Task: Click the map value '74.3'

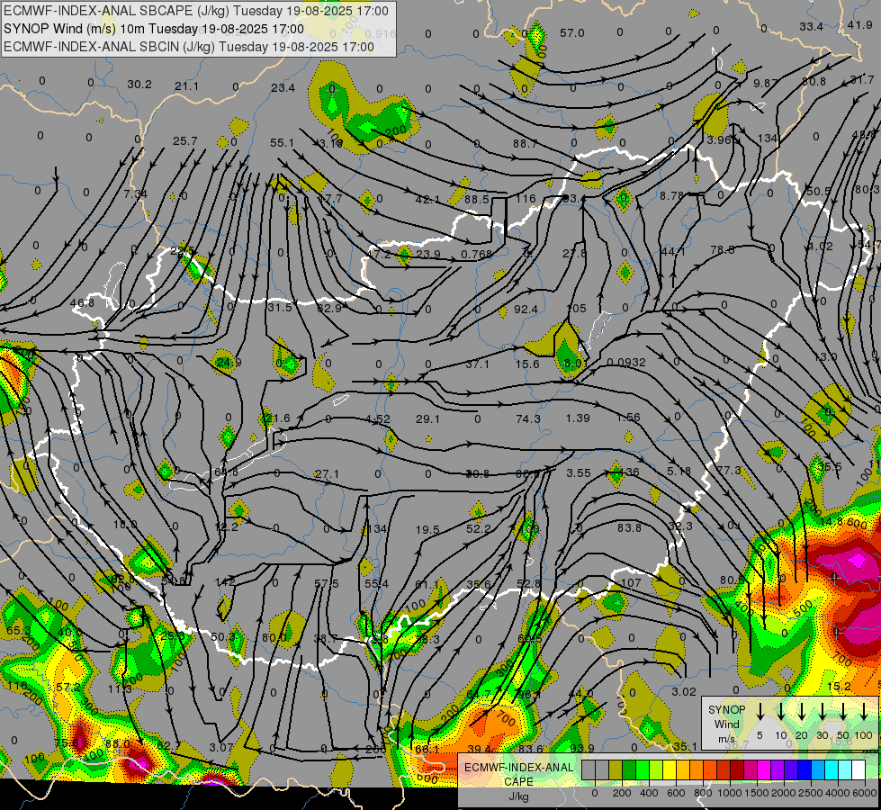Action: 527,418
